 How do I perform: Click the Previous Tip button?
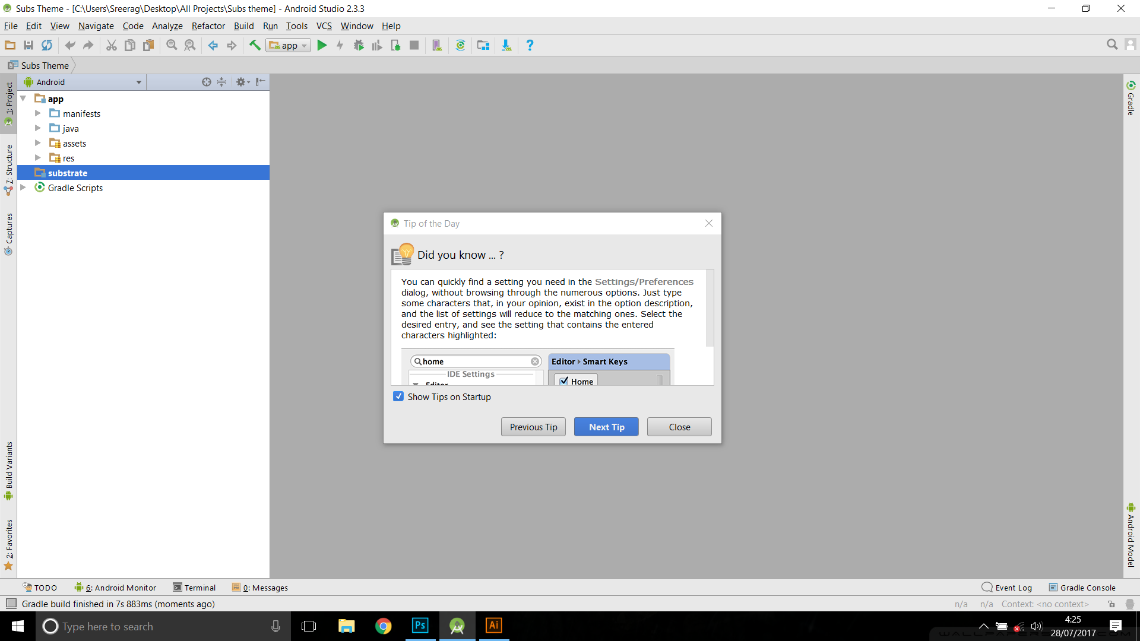pyautogui.click(x=533, y=427)
